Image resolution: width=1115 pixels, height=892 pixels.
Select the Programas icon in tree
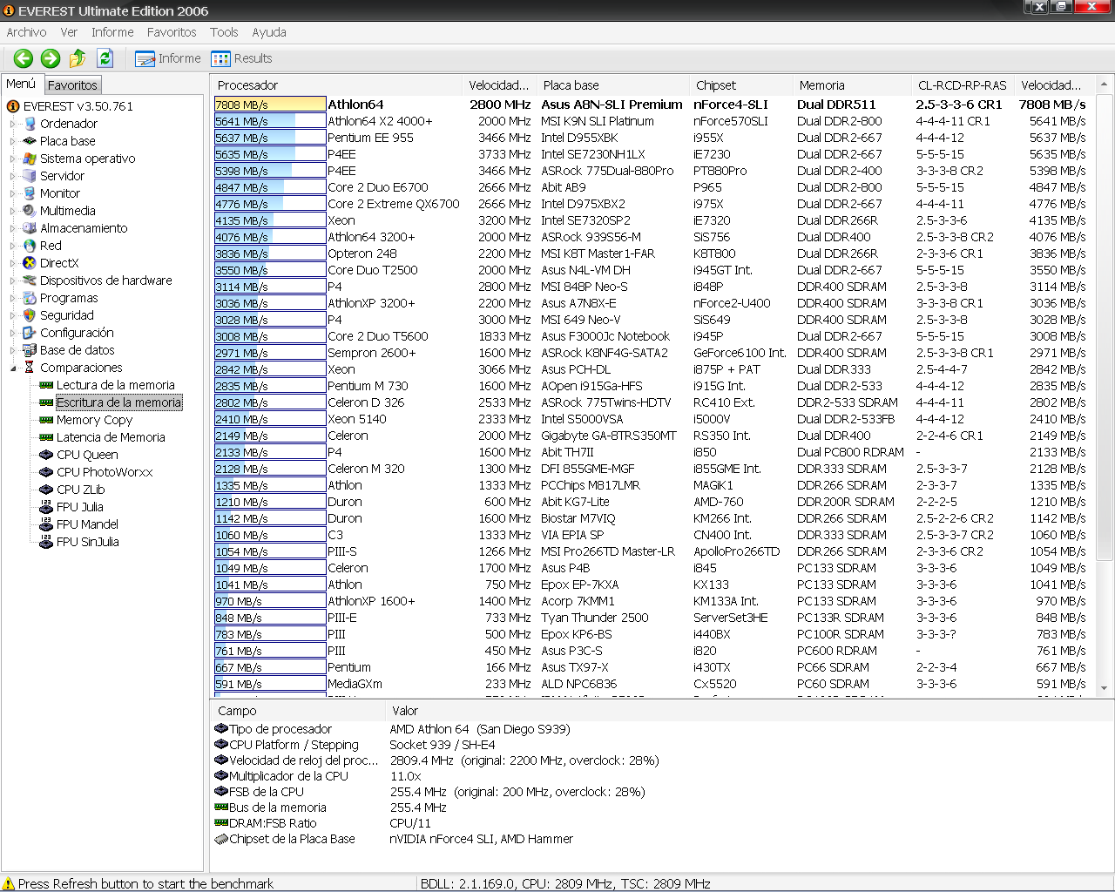[30, 298]
